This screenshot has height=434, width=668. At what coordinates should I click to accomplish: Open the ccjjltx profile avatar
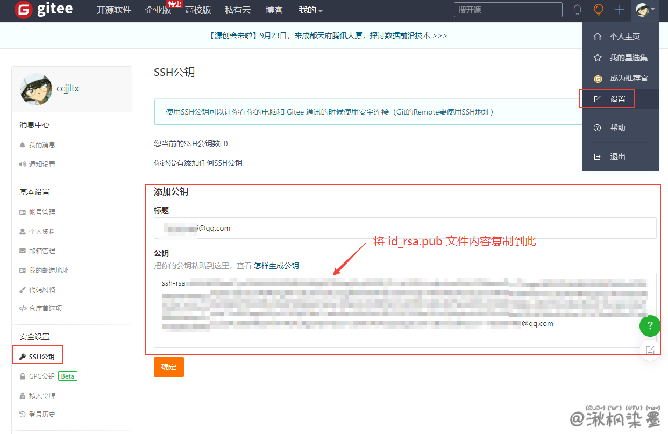tap(36, 89)
